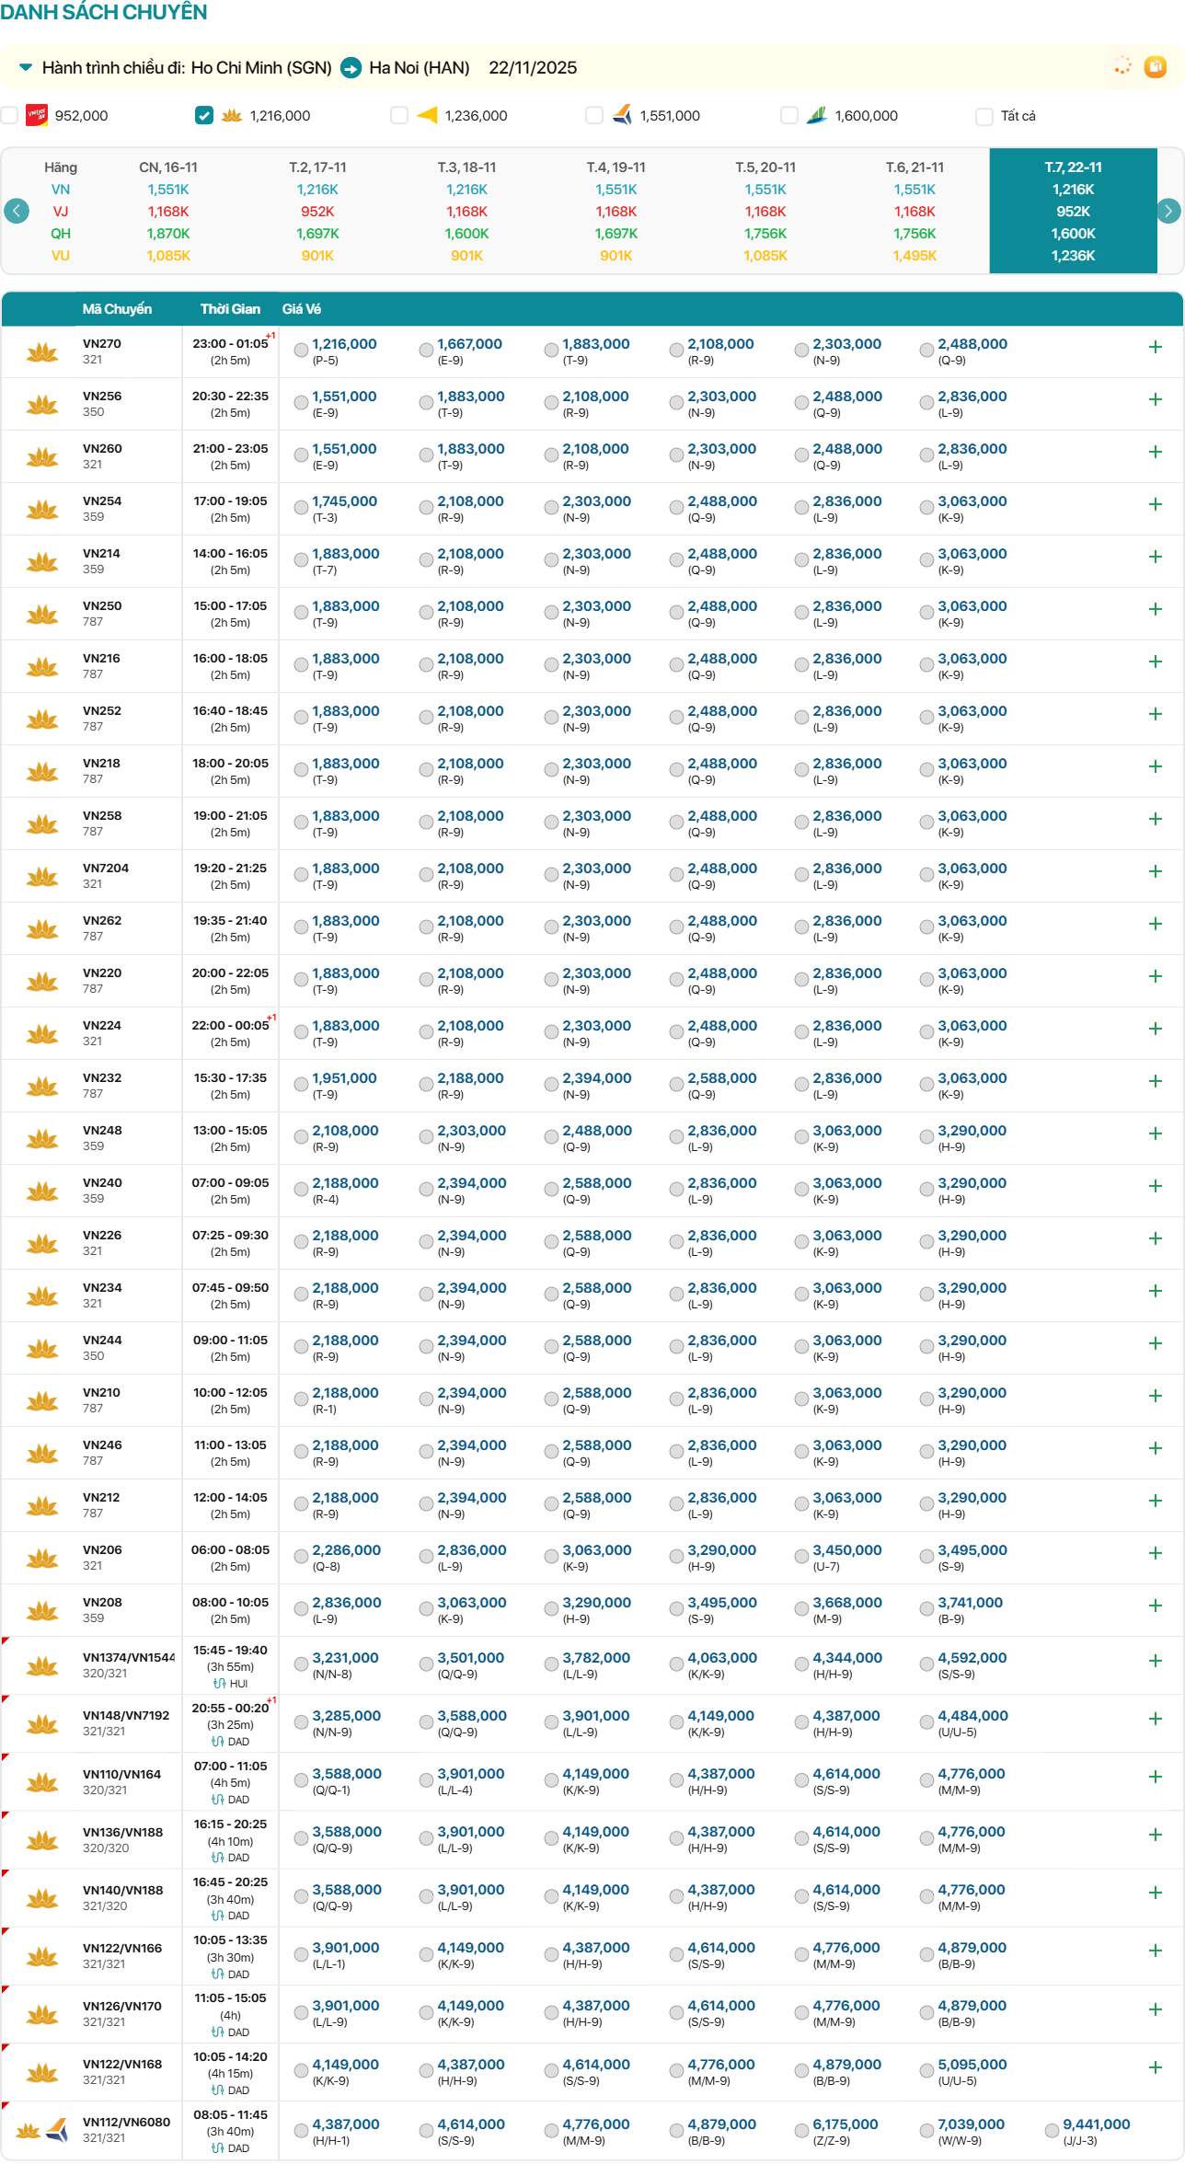Expand details for flight VN270 with plus icon
Screen dimensions: 1185x2176
[x=1155, y=348]
